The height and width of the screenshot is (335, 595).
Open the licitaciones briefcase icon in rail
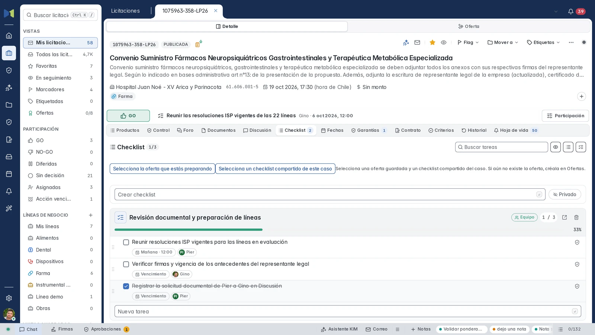[x=9, y=53]
